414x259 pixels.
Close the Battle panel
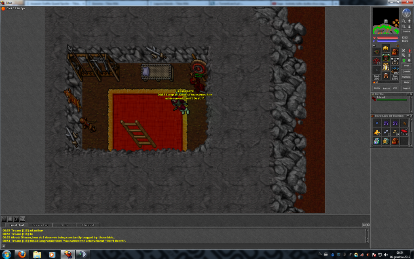click(x=411, y=94)
